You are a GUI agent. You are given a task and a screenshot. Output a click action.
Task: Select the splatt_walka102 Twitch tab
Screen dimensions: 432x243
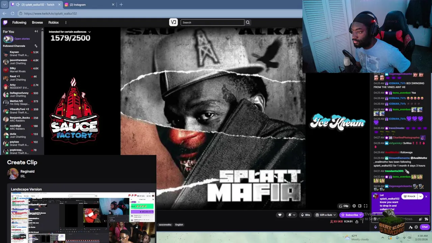(35, 4)
